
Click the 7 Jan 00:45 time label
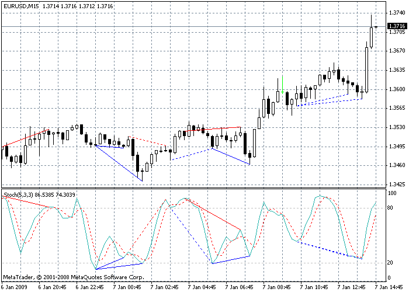[x=127, y=287]
